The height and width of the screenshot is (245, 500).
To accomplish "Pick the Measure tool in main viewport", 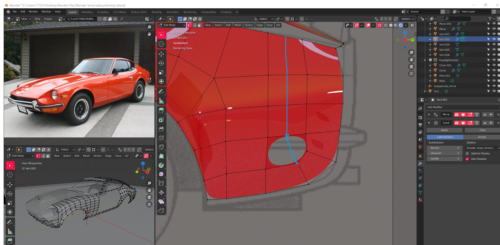I will pos(161,101).
